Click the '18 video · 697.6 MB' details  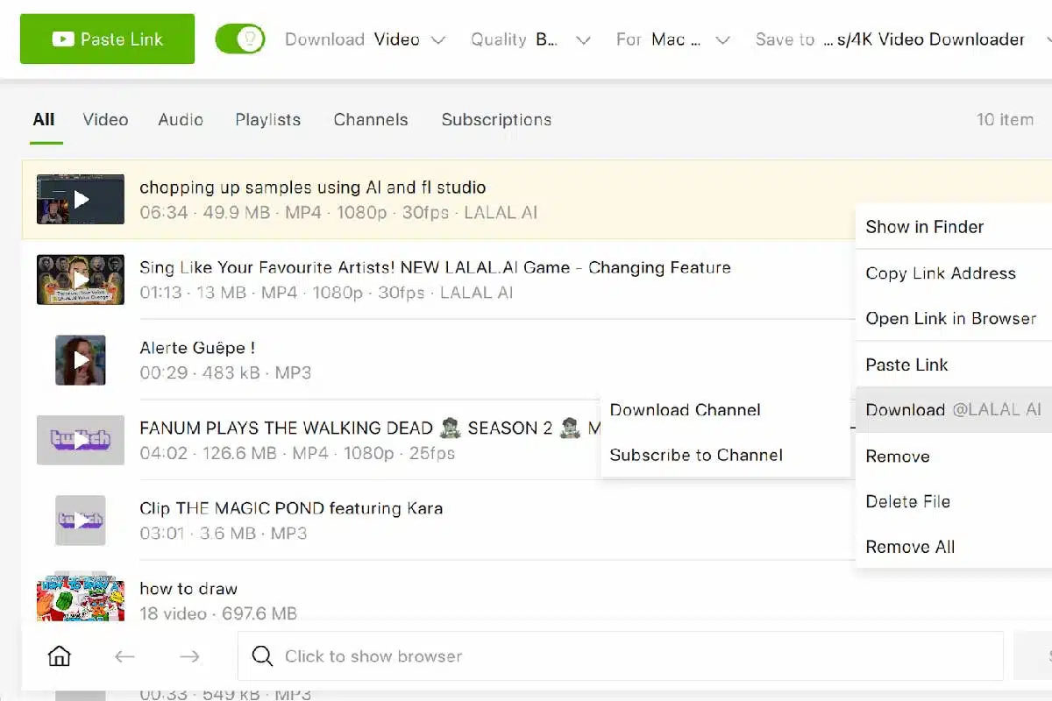pos(218,613)
